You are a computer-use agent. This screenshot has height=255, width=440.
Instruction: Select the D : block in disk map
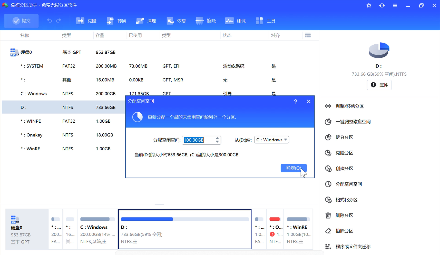pyautogui.click(x=185, y=229)
